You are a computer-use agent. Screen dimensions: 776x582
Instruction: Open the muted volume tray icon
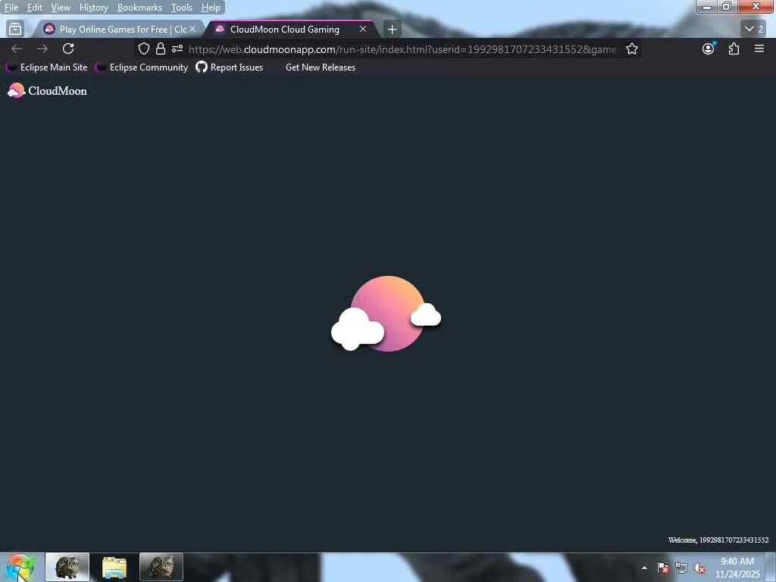coord(699,568)
